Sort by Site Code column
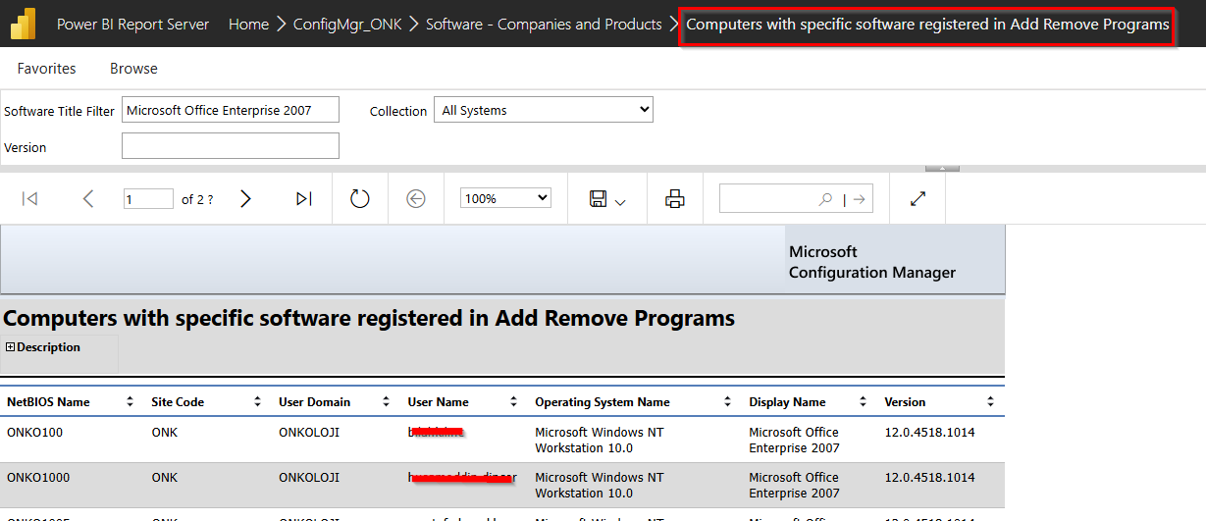This screenshot has width=1206, height=521. (x=258, y=402)
